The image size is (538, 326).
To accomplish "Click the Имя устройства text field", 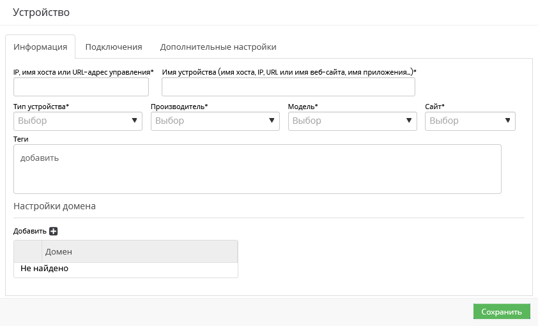I will [x=288, y=87].
